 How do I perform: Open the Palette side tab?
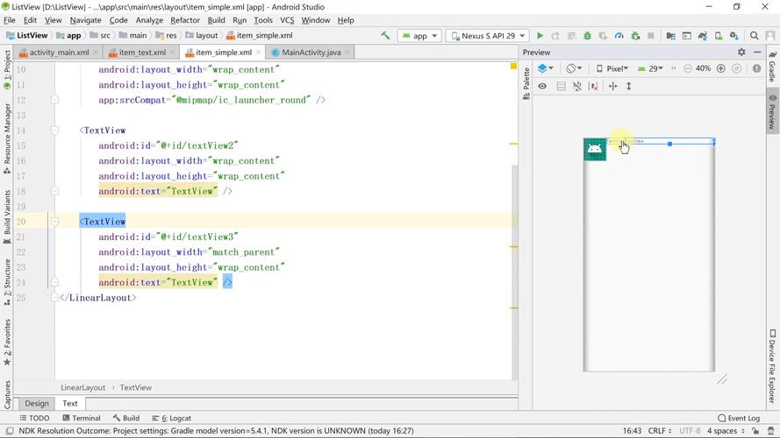[526, 83]
